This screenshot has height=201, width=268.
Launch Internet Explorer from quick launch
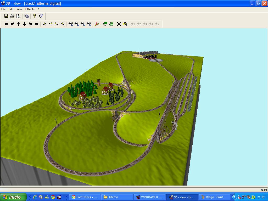point(35,197)
